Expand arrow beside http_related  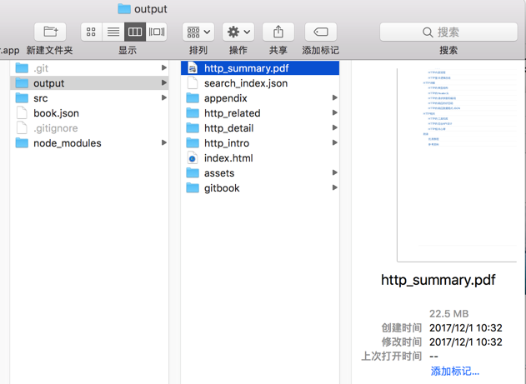[335, 112]
